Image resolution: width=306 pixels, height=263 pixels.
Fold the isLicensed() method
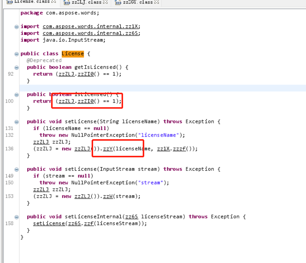17,95
